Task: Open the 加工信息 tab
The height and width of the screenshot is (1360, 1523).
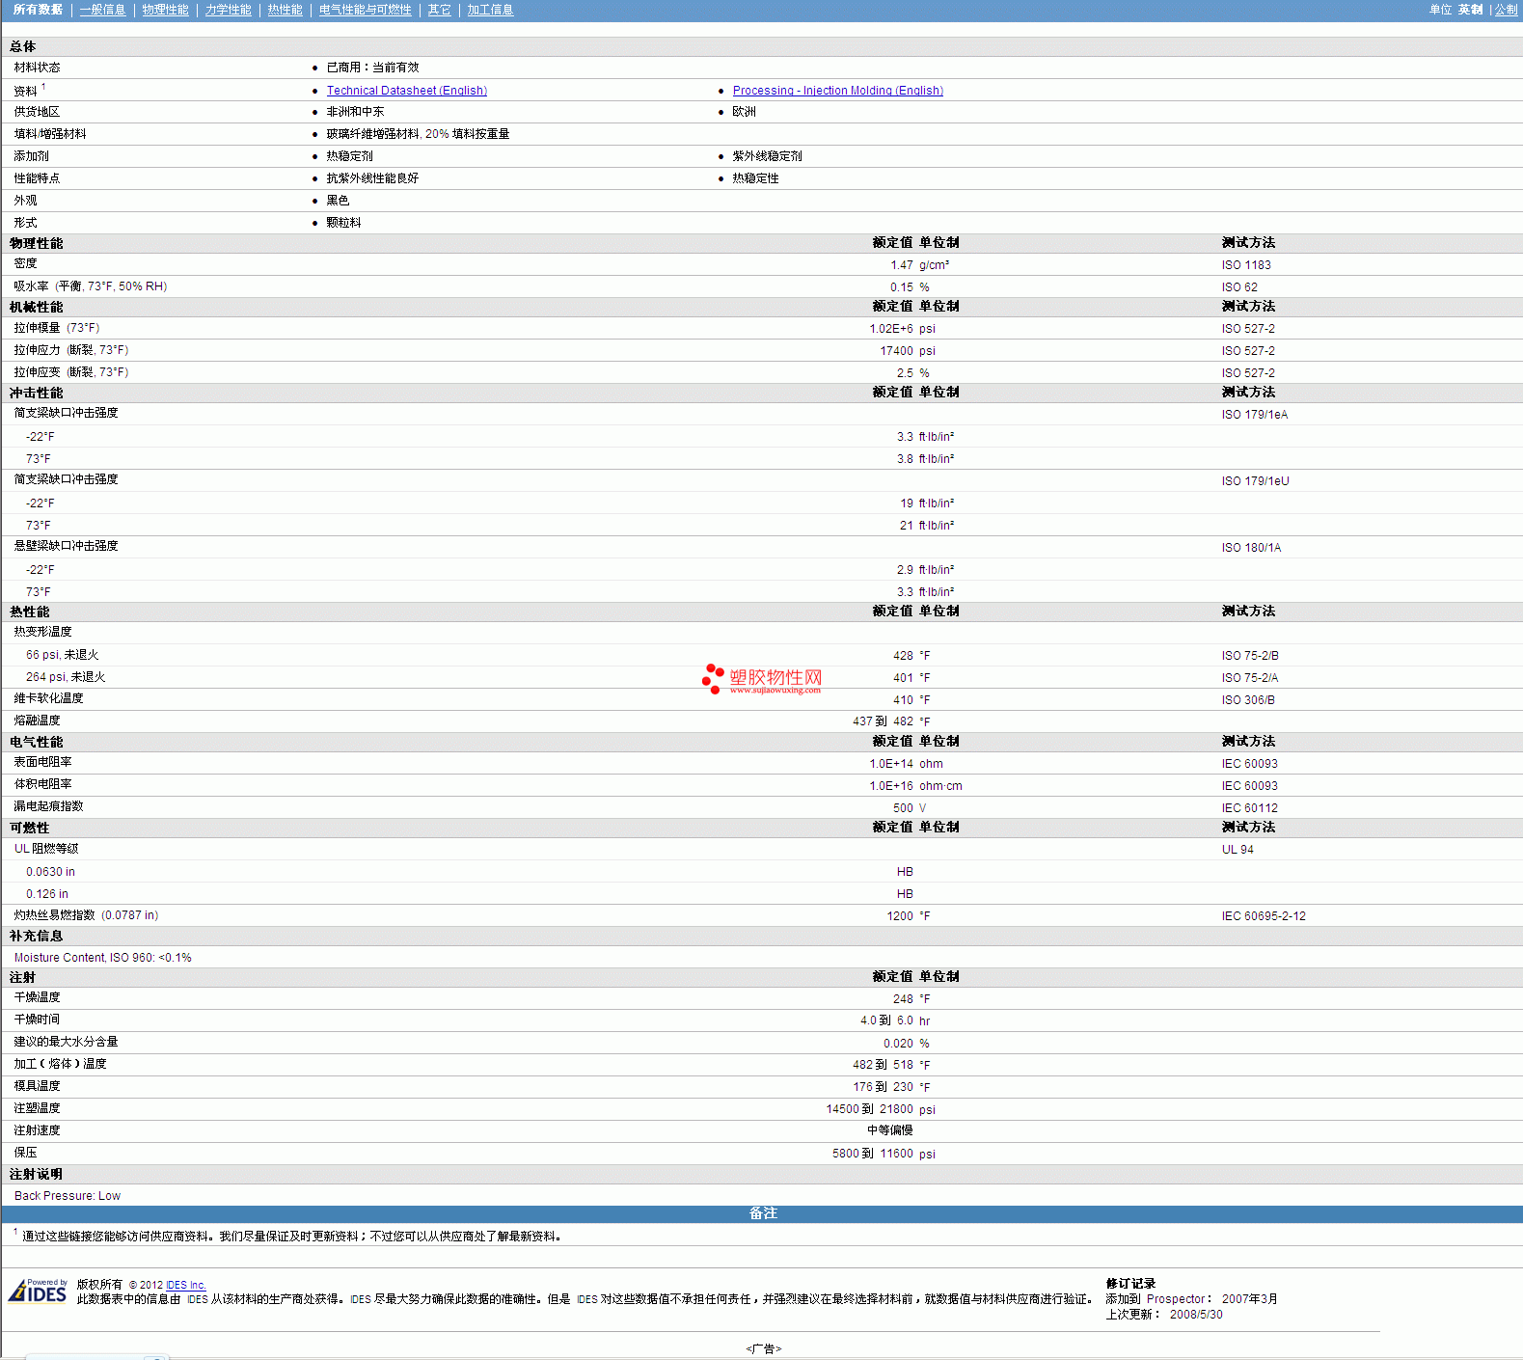Action: pyautogui.click(x=490, y=10)
